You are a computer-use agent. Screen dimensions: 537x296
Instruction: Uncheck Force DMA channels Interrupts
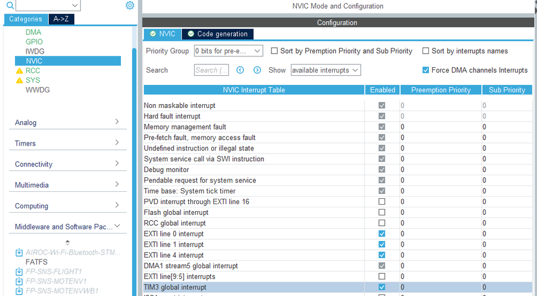click(426, 70)
